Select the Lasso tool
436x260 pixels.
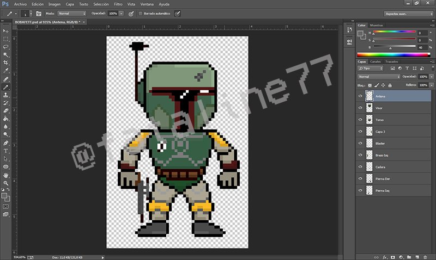[x=5, y=47]
